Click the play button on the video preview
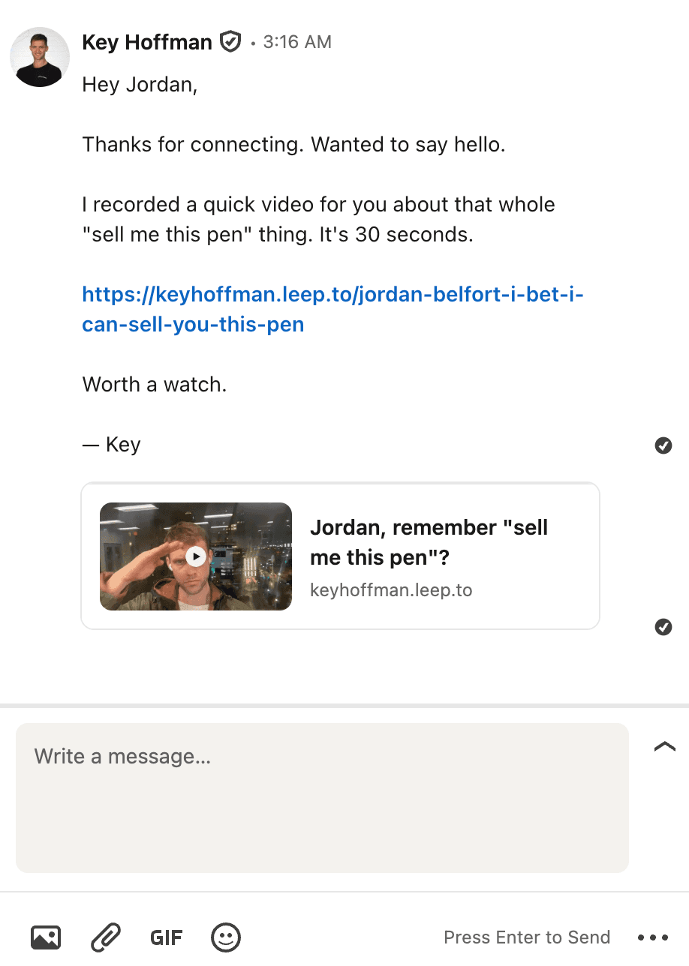 click(x=195, y=556)
